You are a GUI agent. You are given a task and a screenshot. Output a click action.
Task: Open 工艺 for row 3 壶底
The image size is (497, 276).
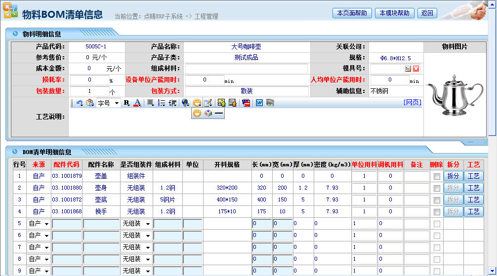(473, 200)
